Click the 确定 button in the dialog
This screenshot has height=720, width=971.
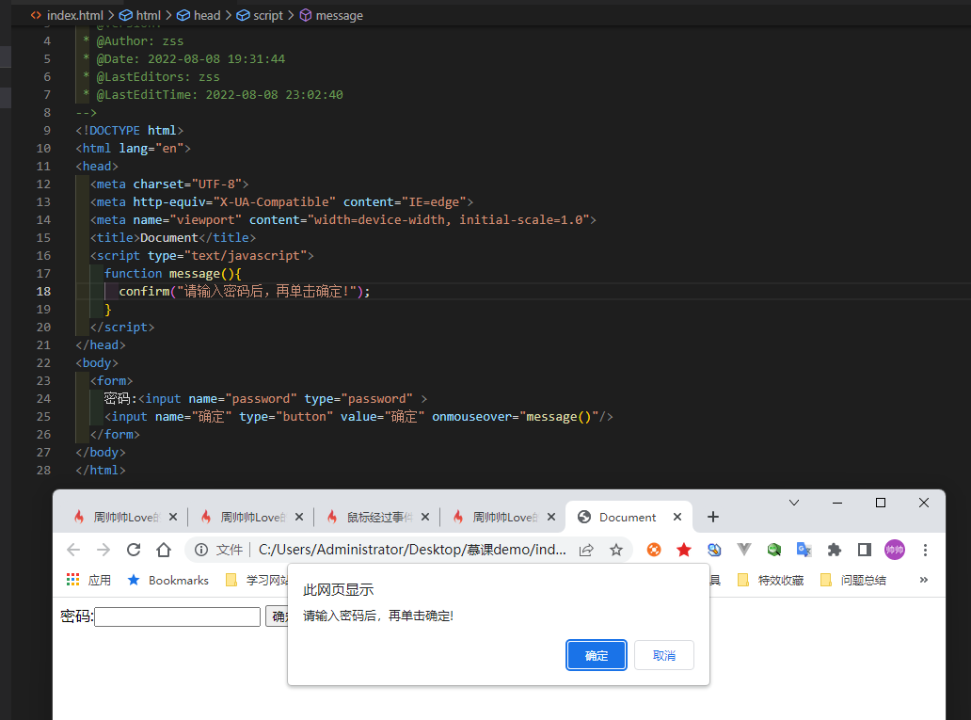[597, 655]
